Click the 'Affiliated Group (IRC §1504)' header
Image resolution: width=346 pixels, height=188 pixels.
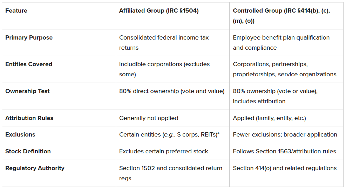159,11
